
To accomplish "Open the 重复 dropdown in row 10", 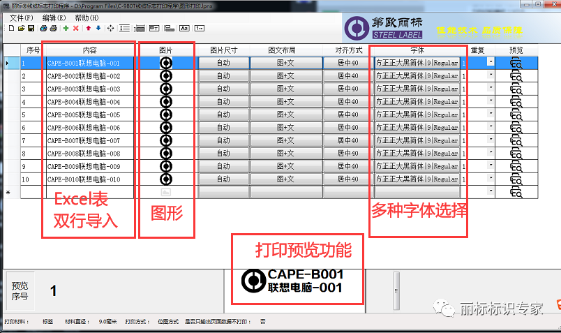I will [491, 178].
